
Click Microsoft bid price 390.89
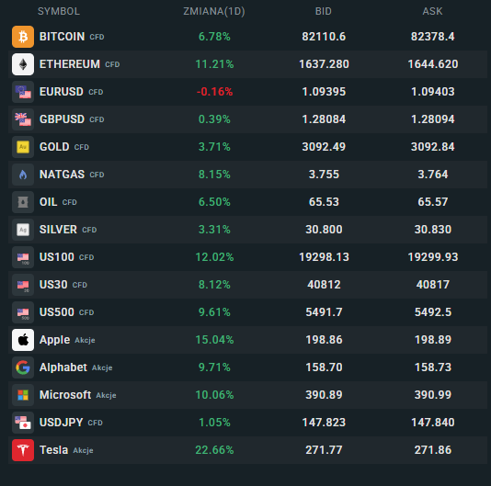324,395
